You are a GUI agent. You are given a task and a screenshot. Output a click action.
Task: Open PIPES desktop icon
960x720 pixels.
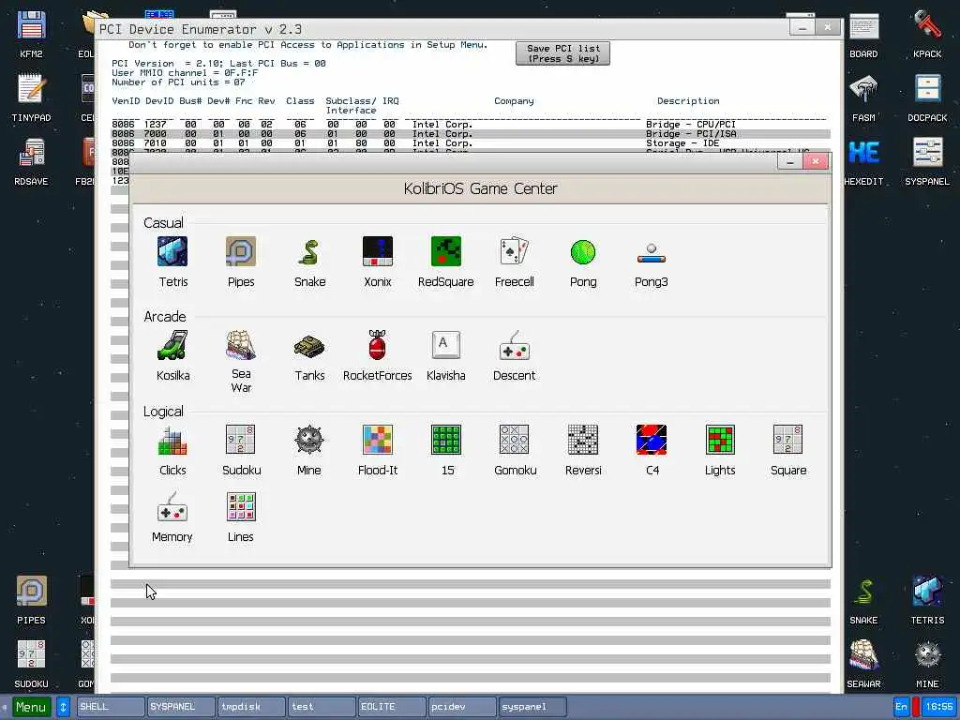(31, 600)
